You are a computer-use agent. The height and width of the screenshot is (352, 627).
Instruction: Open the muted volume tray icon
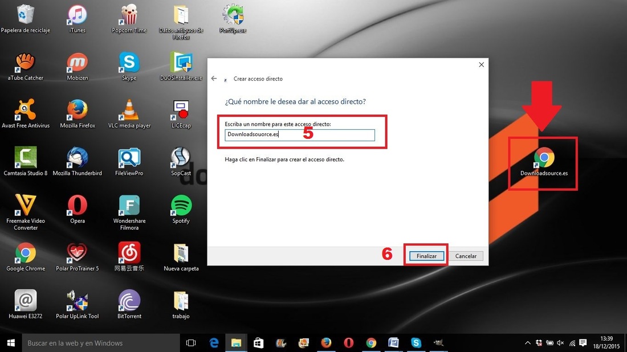coord(560,343)
